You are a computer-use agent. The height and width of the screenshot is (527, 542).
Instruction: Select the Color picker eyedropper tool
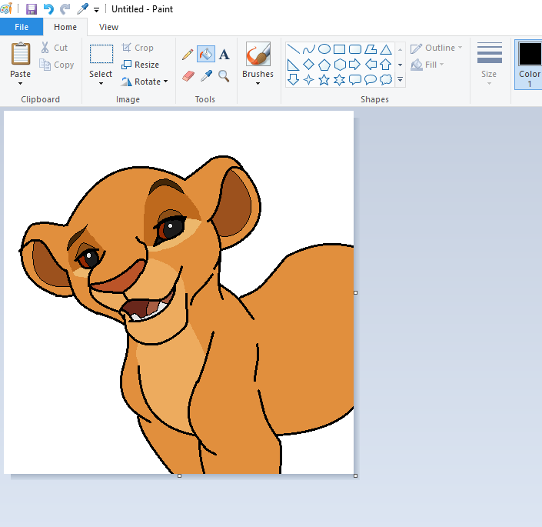pyautogui.click(x=206, y=75)
